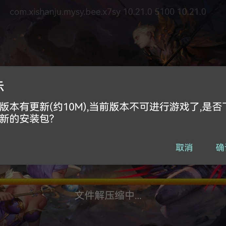Tap the partially visible 确认 confirm button
226x226 pixels.
221,147
